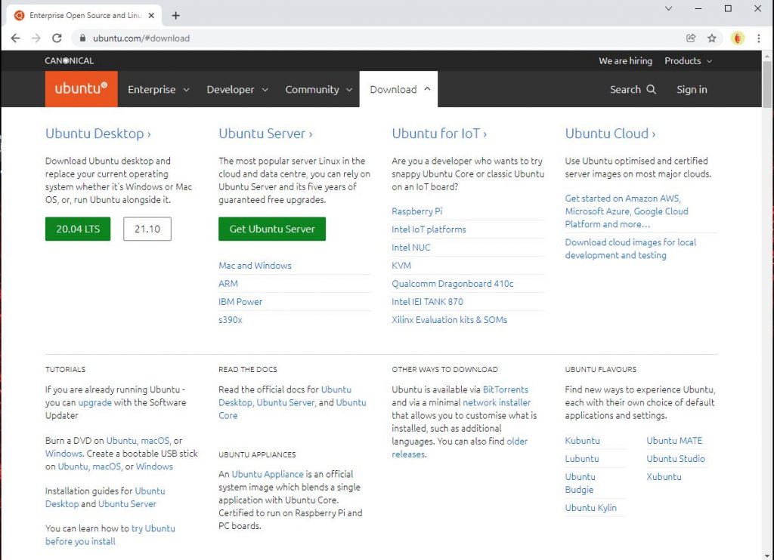Open Ubuntu Budgie flavour link
Screen dimensions: 774x560
click(x=580, y=483)
